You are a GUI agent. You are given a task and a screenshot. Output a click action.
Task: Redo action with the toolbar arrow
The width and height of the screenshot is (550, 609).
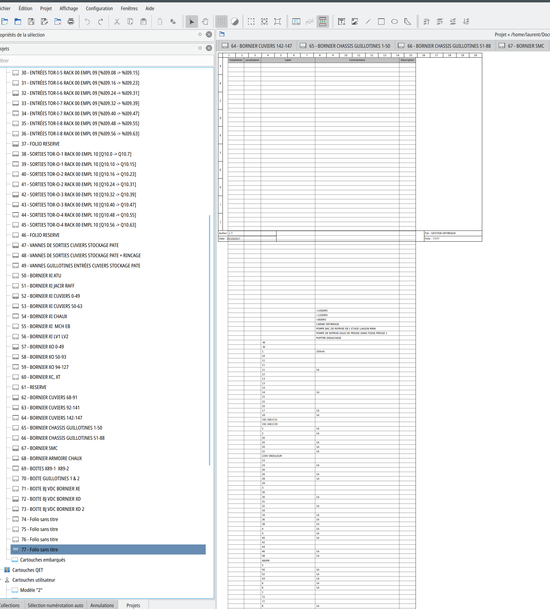point(100,21)
